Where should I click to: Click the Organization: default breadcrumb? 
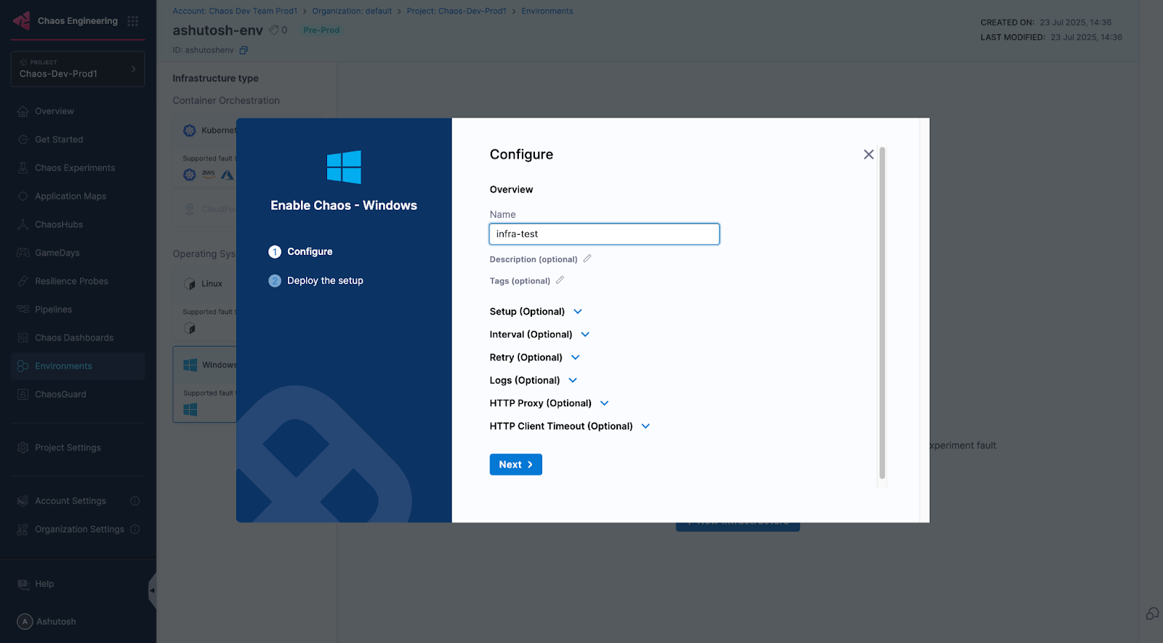352,11
